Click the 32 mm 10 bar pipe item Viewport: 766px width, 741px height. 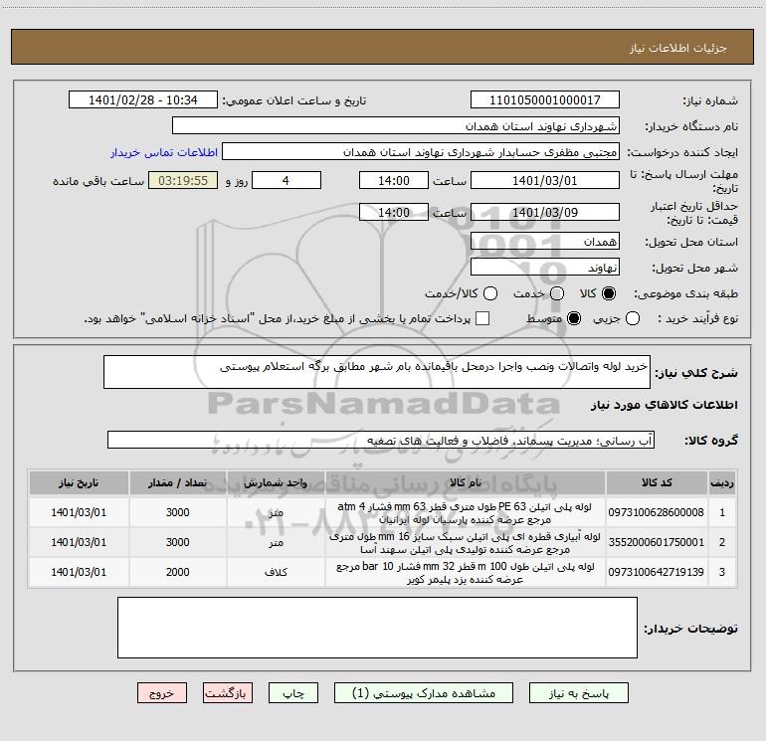coord(466,573)
